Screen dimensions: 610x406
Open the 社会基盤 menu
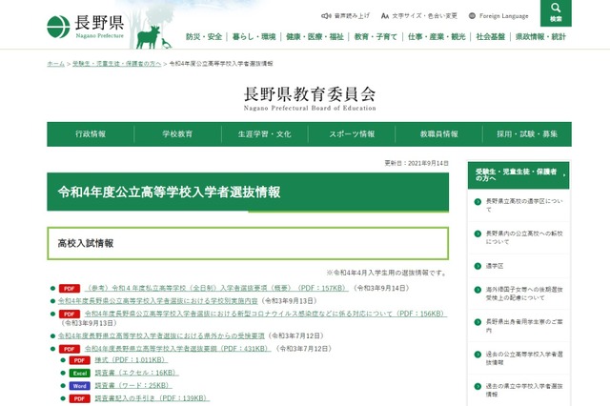(x=490, y=37)
